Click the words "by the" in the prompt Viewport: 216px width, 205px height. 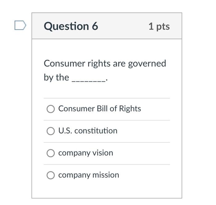pos(56,77)
